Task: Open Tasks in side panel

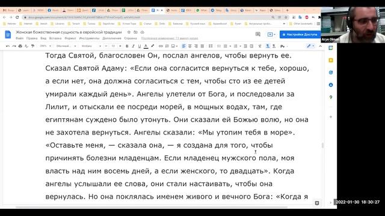Action: click(331, 73)
